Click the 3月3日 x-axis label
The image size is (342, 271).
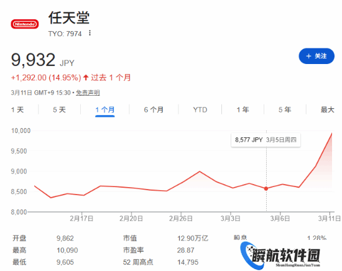coord(230,218)
